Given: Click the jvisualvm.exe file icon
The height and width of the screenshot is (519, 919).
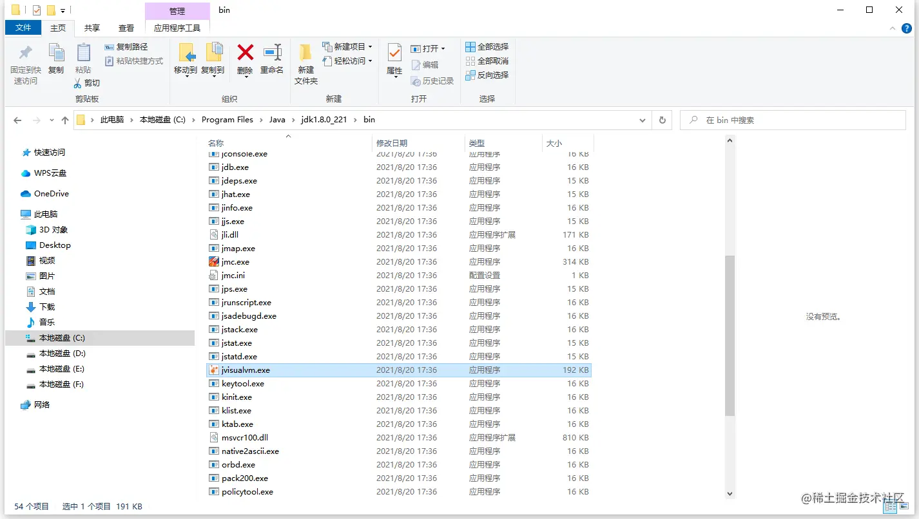Looking at the screenshot, I should 214,370.
